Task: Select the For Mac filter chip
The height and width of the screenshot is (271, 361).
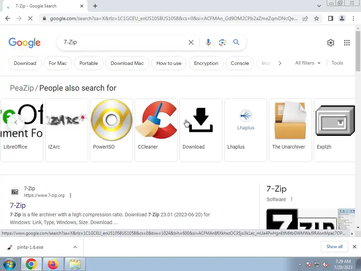Action: (57, 63)
